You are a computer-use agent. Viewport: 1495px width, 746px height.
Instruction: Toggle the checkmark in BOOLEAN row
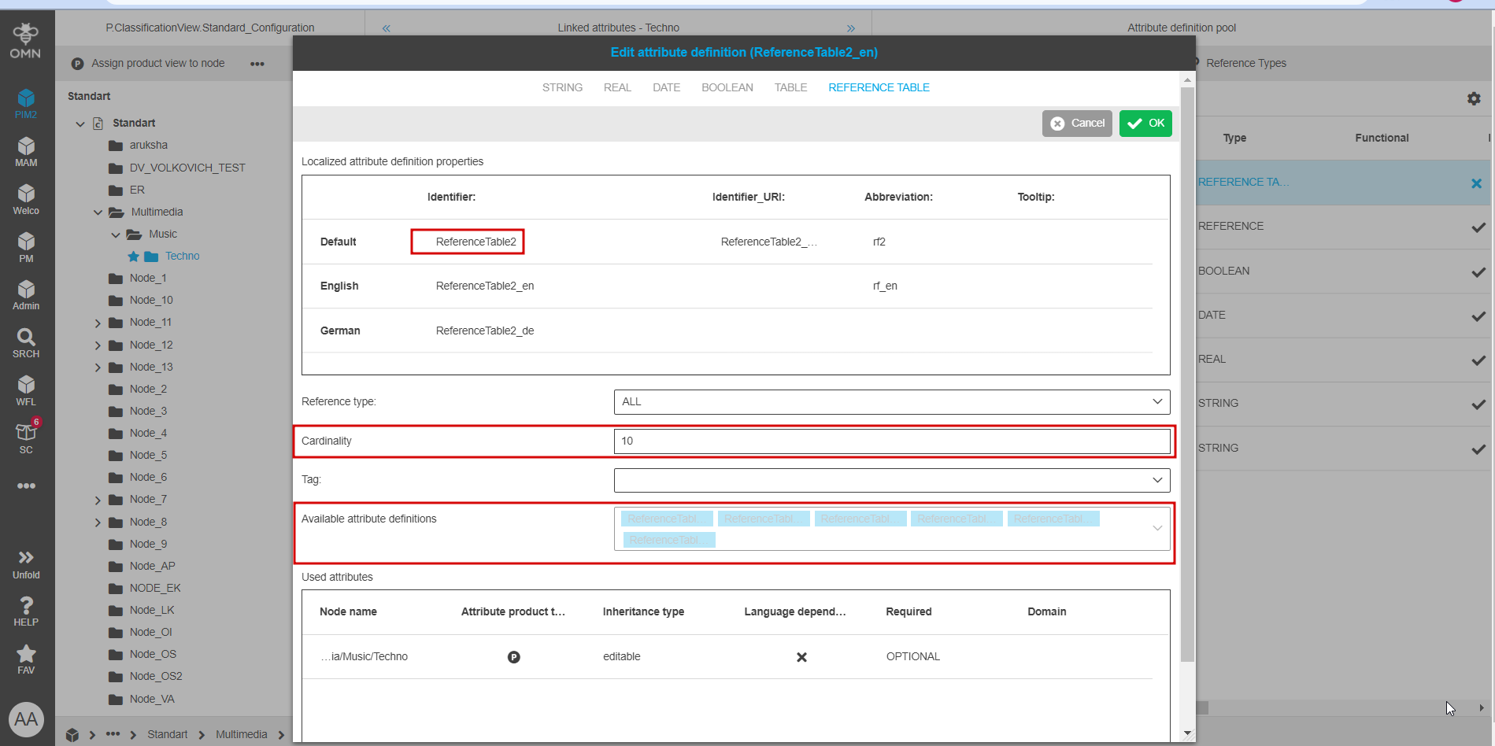pyautogui.click(x=1478, y=271)
